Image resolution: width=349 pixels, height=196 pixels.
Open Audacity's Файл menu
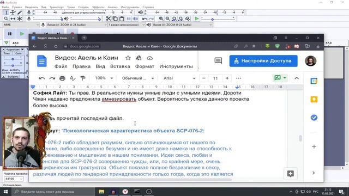(5, 7)
